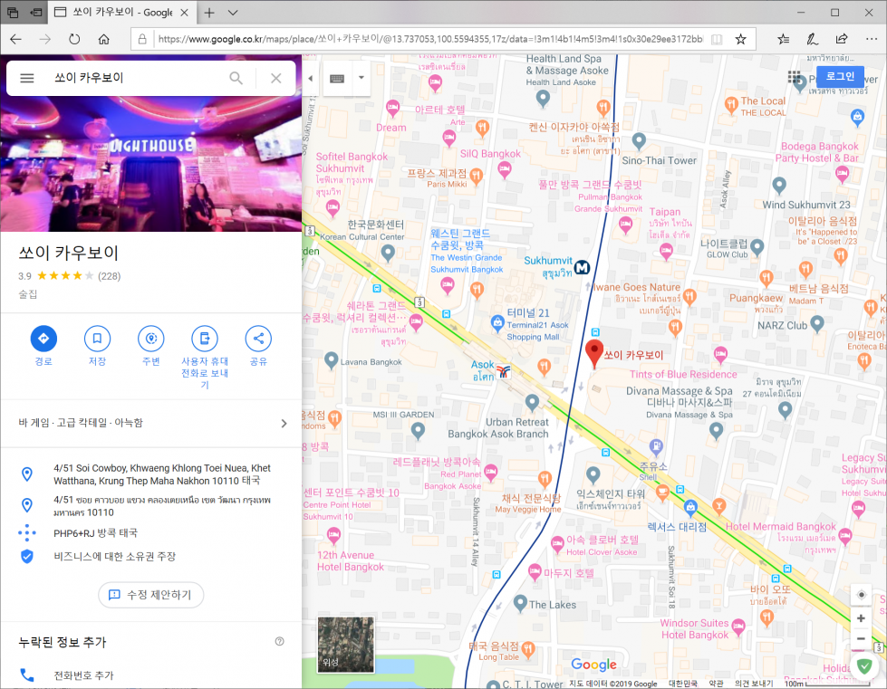Click 전화번호 추가 link

pos(83,675)
